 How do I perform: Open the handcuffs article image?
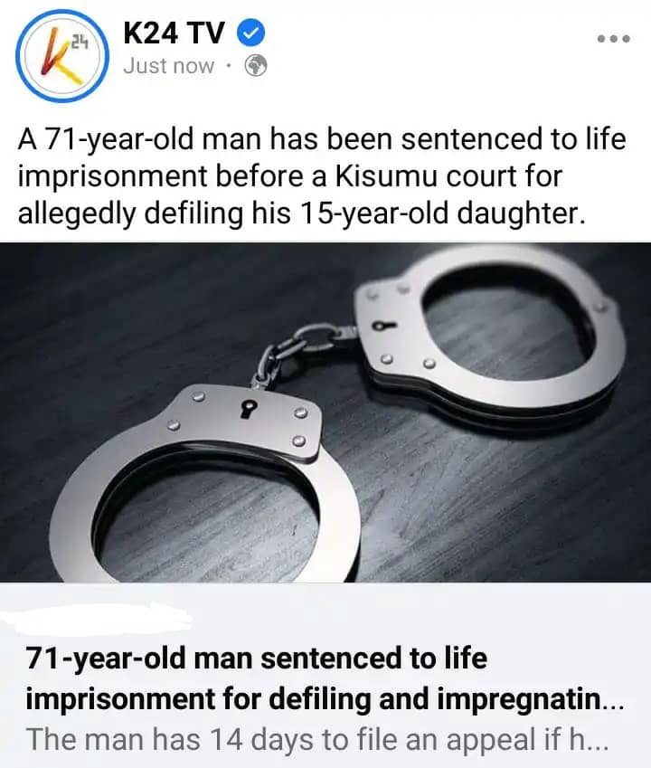tap(325, 412)
